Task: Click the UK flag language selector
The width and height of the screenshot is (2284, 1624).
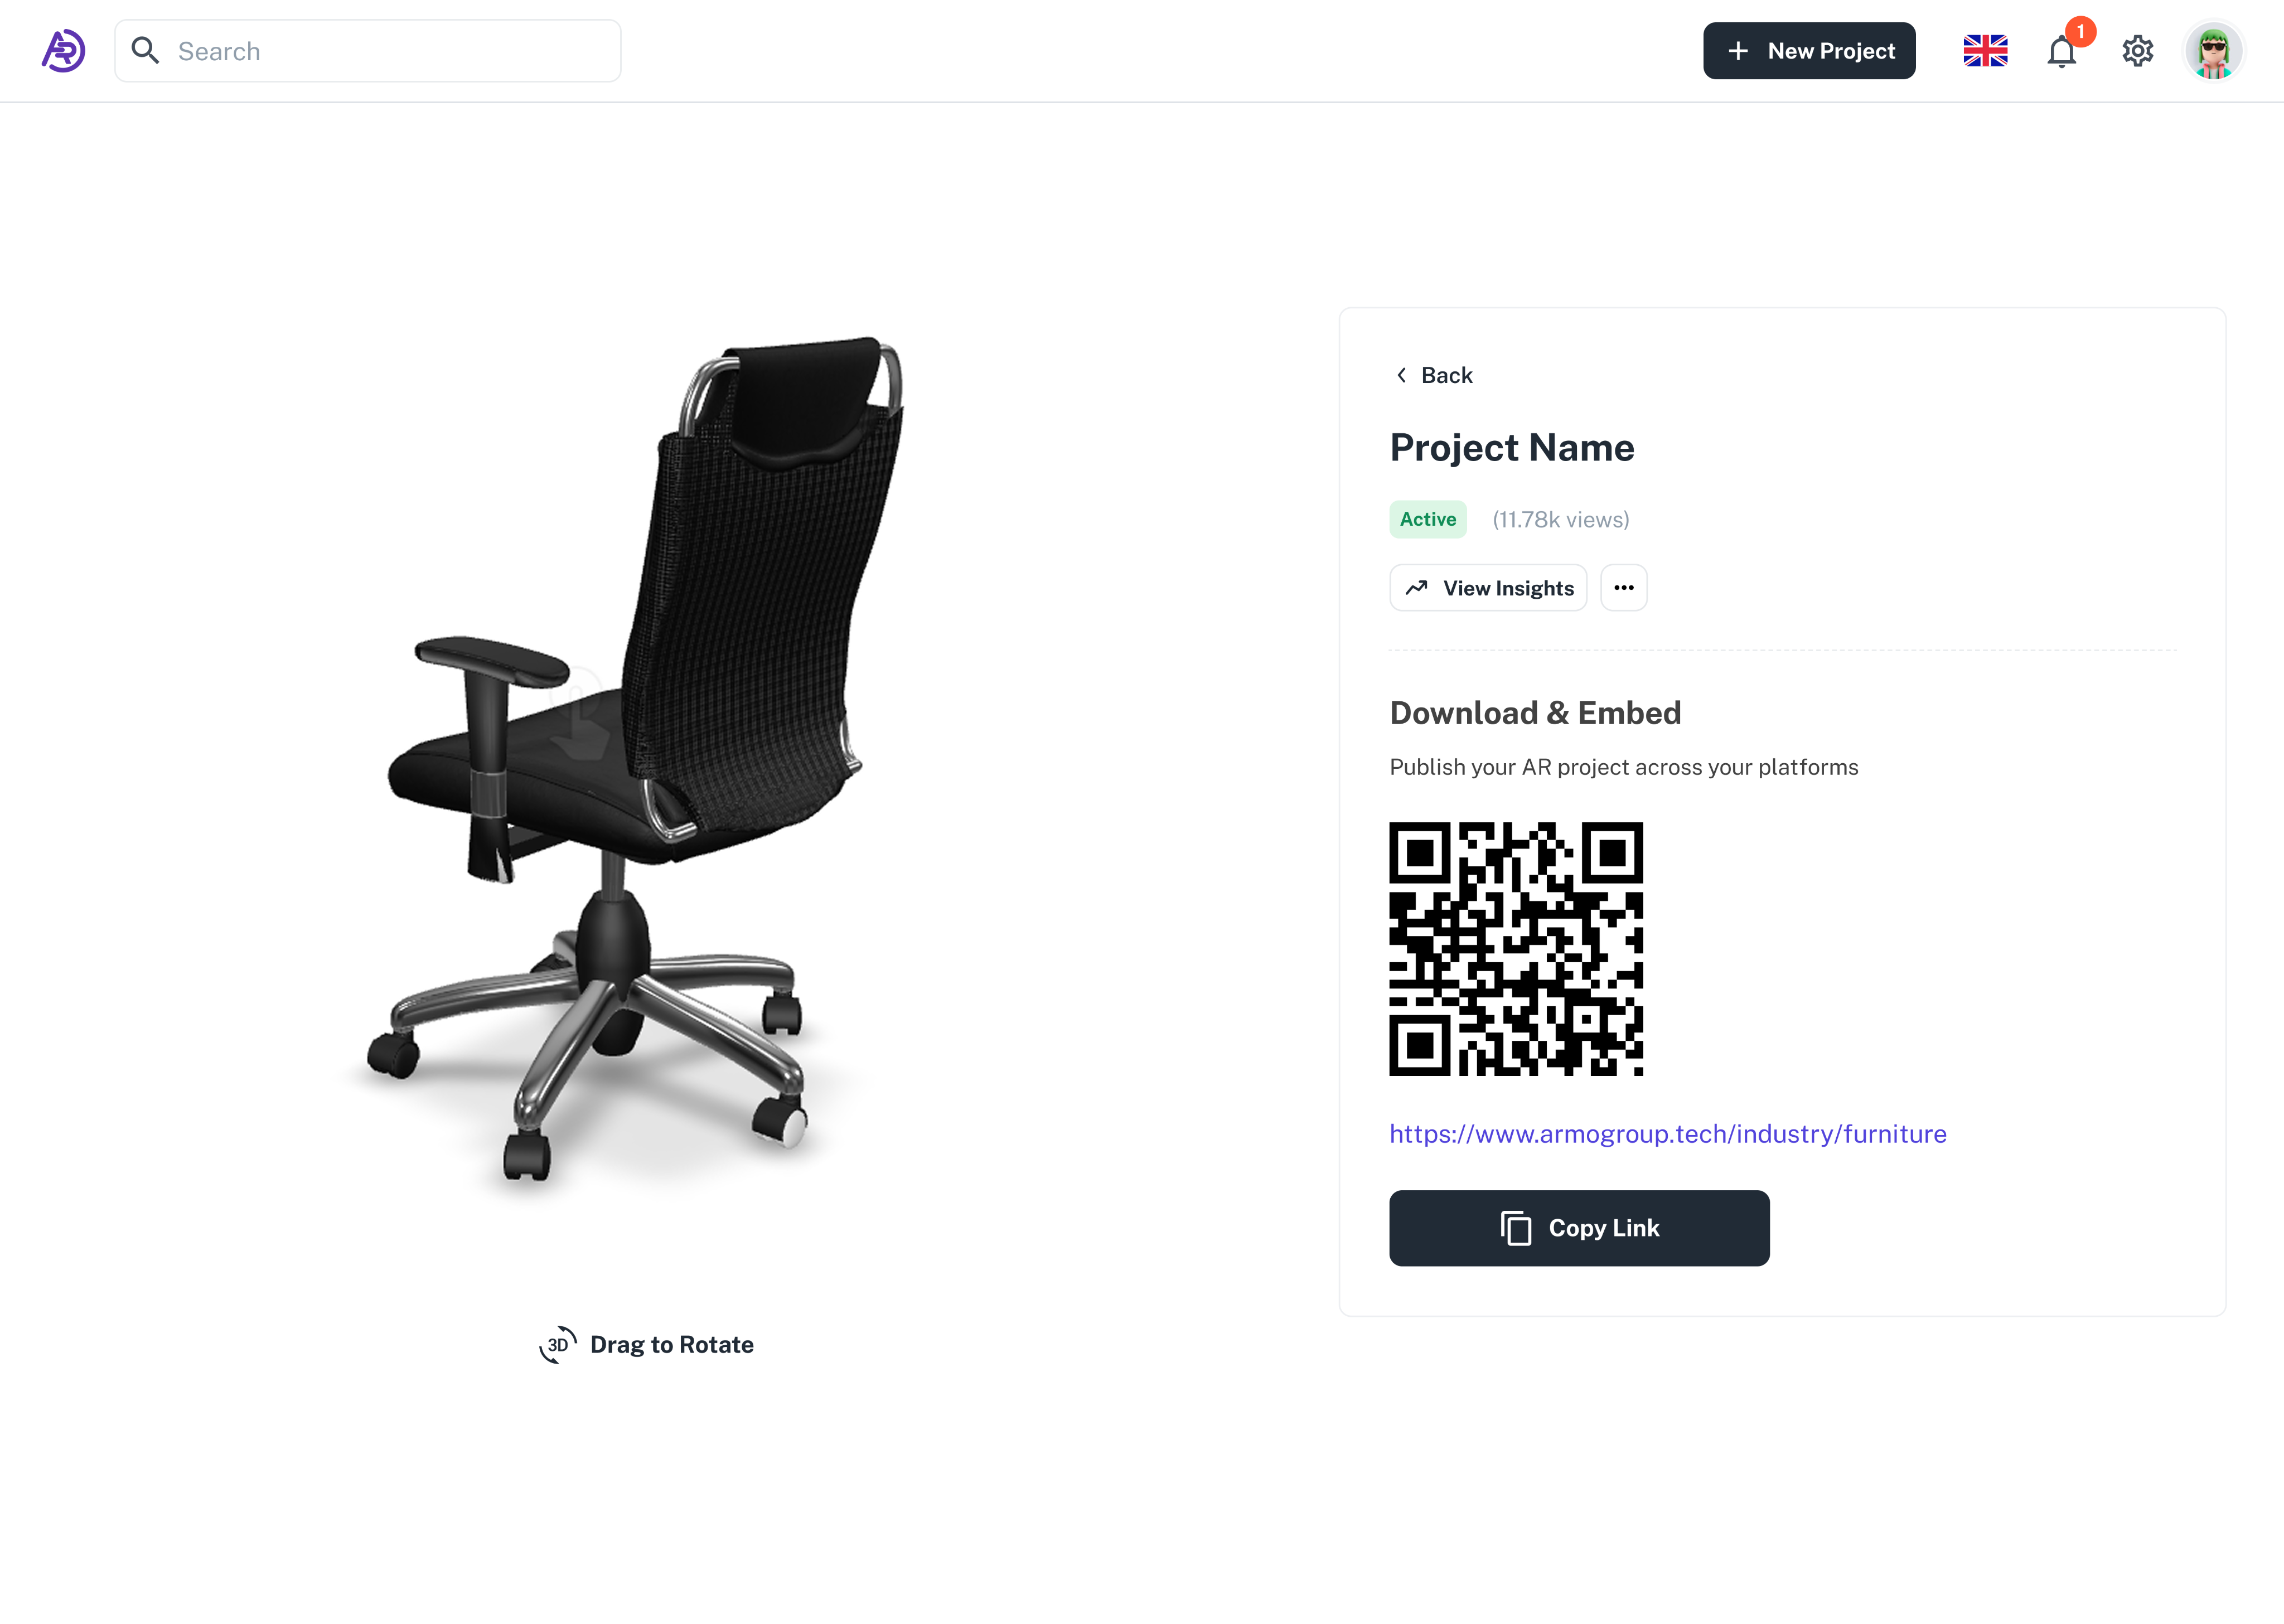Action: [x=1985, y=51]
